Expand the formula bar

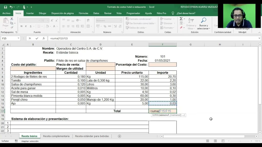pyautogui.click(x=259, y=38)
